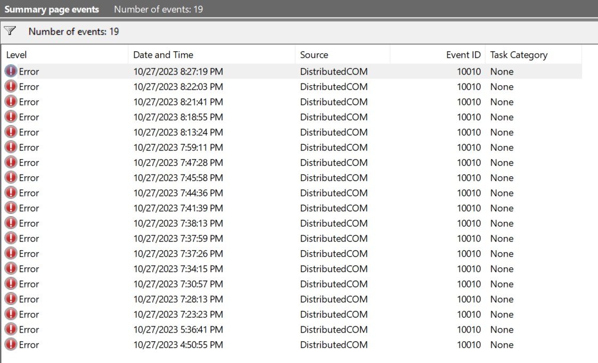Select date cell 10/27/2023 7:45:58 PM

point(178,178)
